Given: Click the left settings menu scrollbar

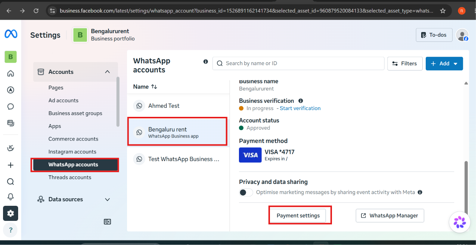Looking at the screenshot, I should point(118,102).
